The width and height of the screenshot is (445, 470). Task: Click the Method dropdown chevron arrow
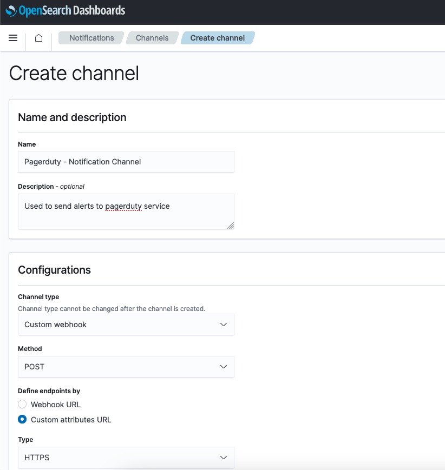tap(223, 367)
